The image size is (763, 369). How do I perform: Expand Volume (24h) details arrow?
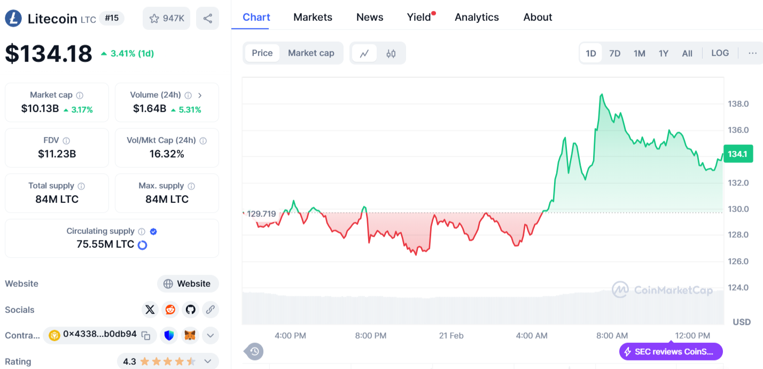[200, 95]
